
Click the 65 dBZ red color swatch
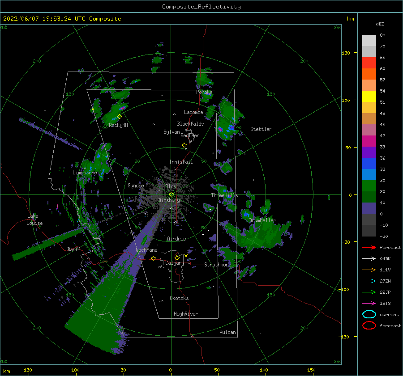(x=369, y=63)
